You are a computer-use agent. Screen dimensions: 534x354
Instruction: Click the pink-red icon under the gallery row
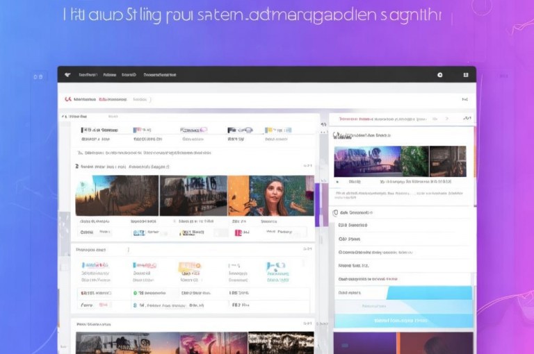[238, 233]
